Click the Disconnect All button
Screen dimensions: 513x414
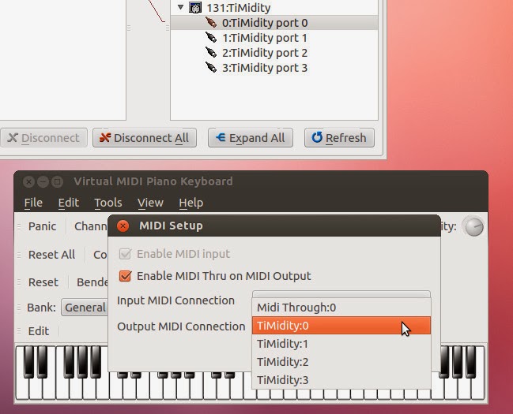coord(145,138)
